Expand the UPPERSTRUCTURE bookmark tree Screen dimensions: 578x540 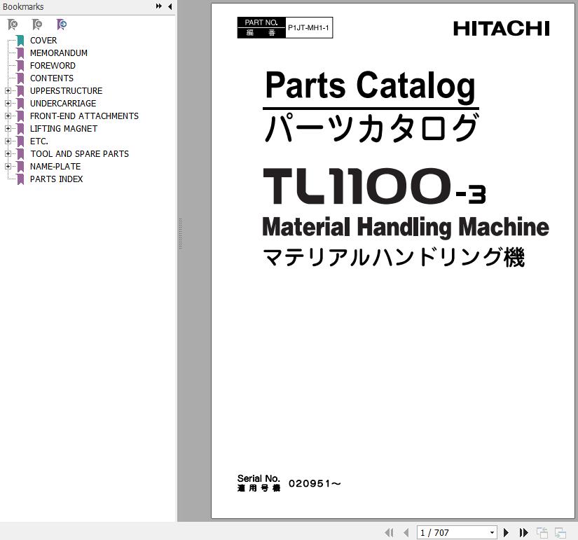pos(8,91)
